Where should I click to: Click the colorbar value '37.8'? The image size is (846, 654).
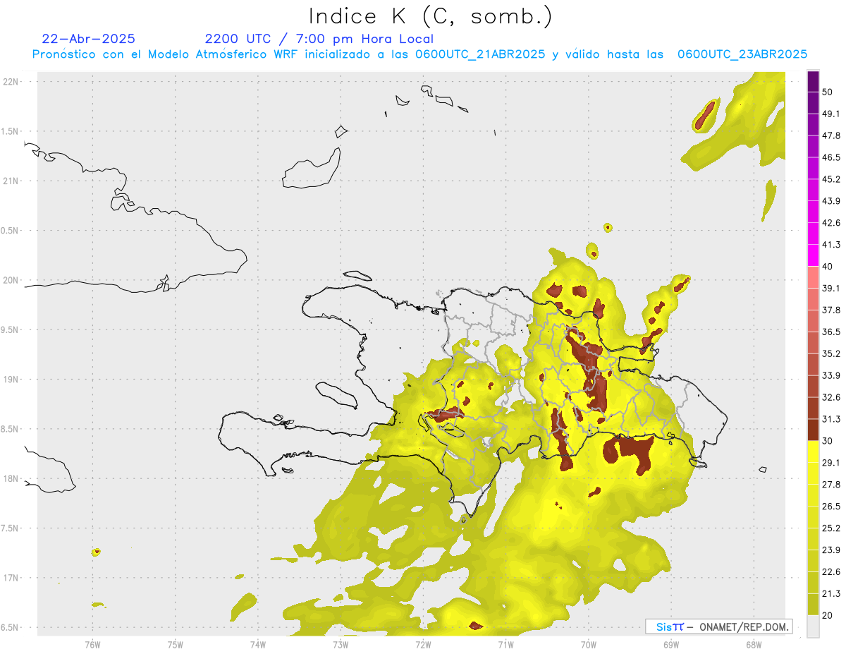pyautogui.click(x=831, y=310)
